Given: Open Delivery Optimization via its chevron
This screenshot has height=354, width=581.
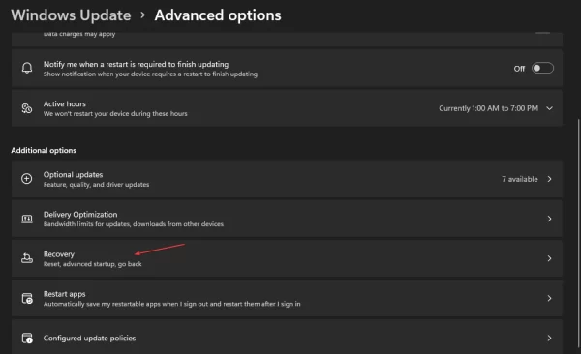Looking at the screenshot, I should pos(549,219).
